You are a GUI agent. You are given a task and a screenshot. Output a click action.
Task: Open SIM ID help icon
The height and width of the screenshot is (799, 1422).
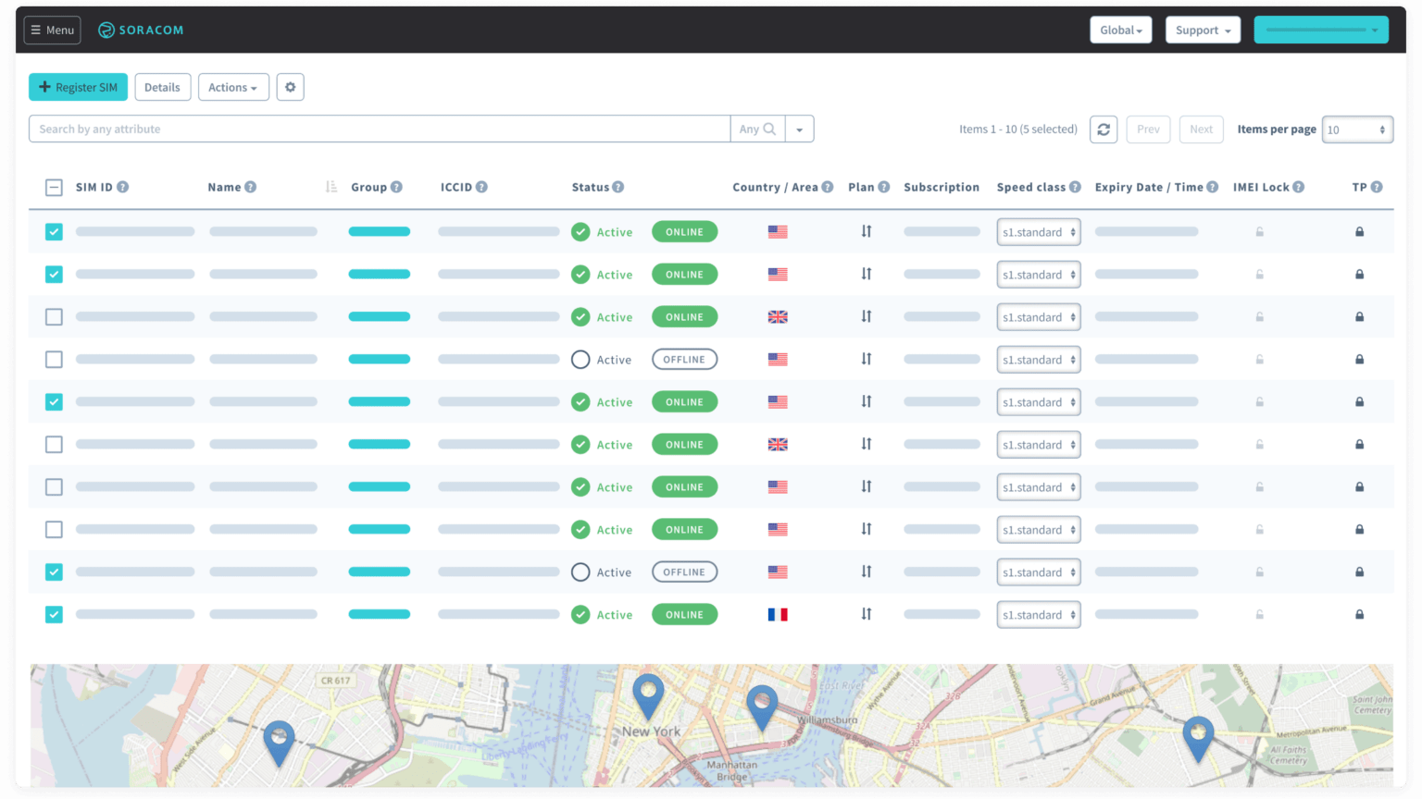click(x=123, y=187)
